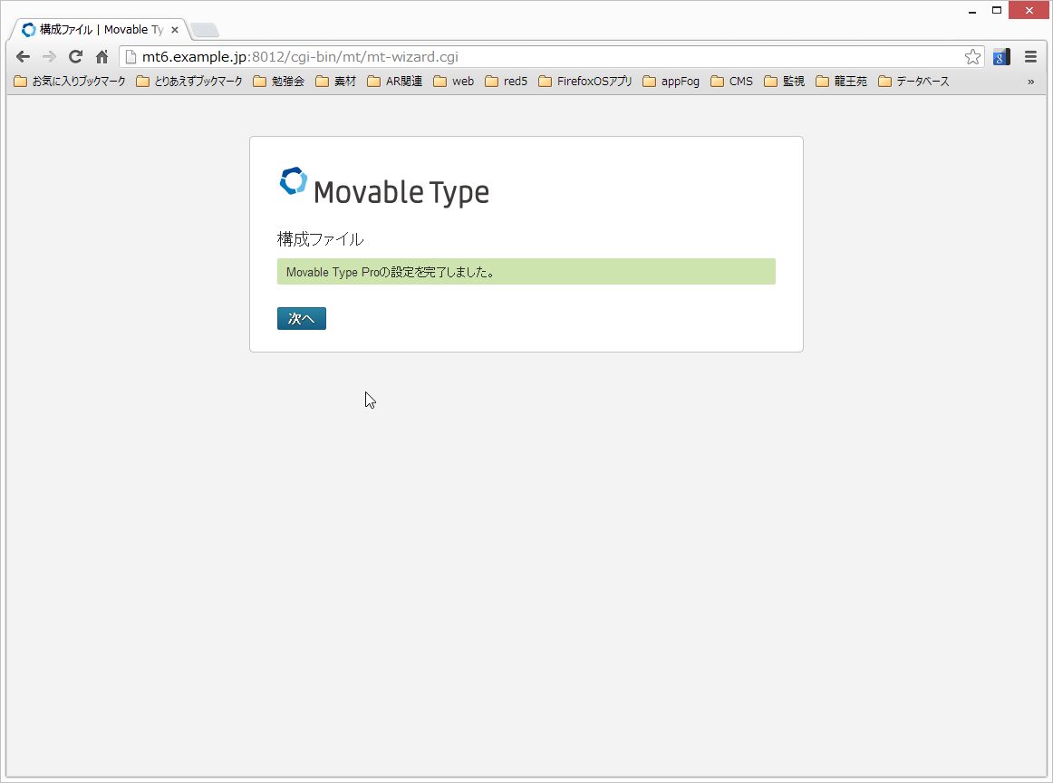Open the とりあえずブックマーク bookmark folder
Viewport: 1053px width, 783px height.
click(x=189, y=82)
